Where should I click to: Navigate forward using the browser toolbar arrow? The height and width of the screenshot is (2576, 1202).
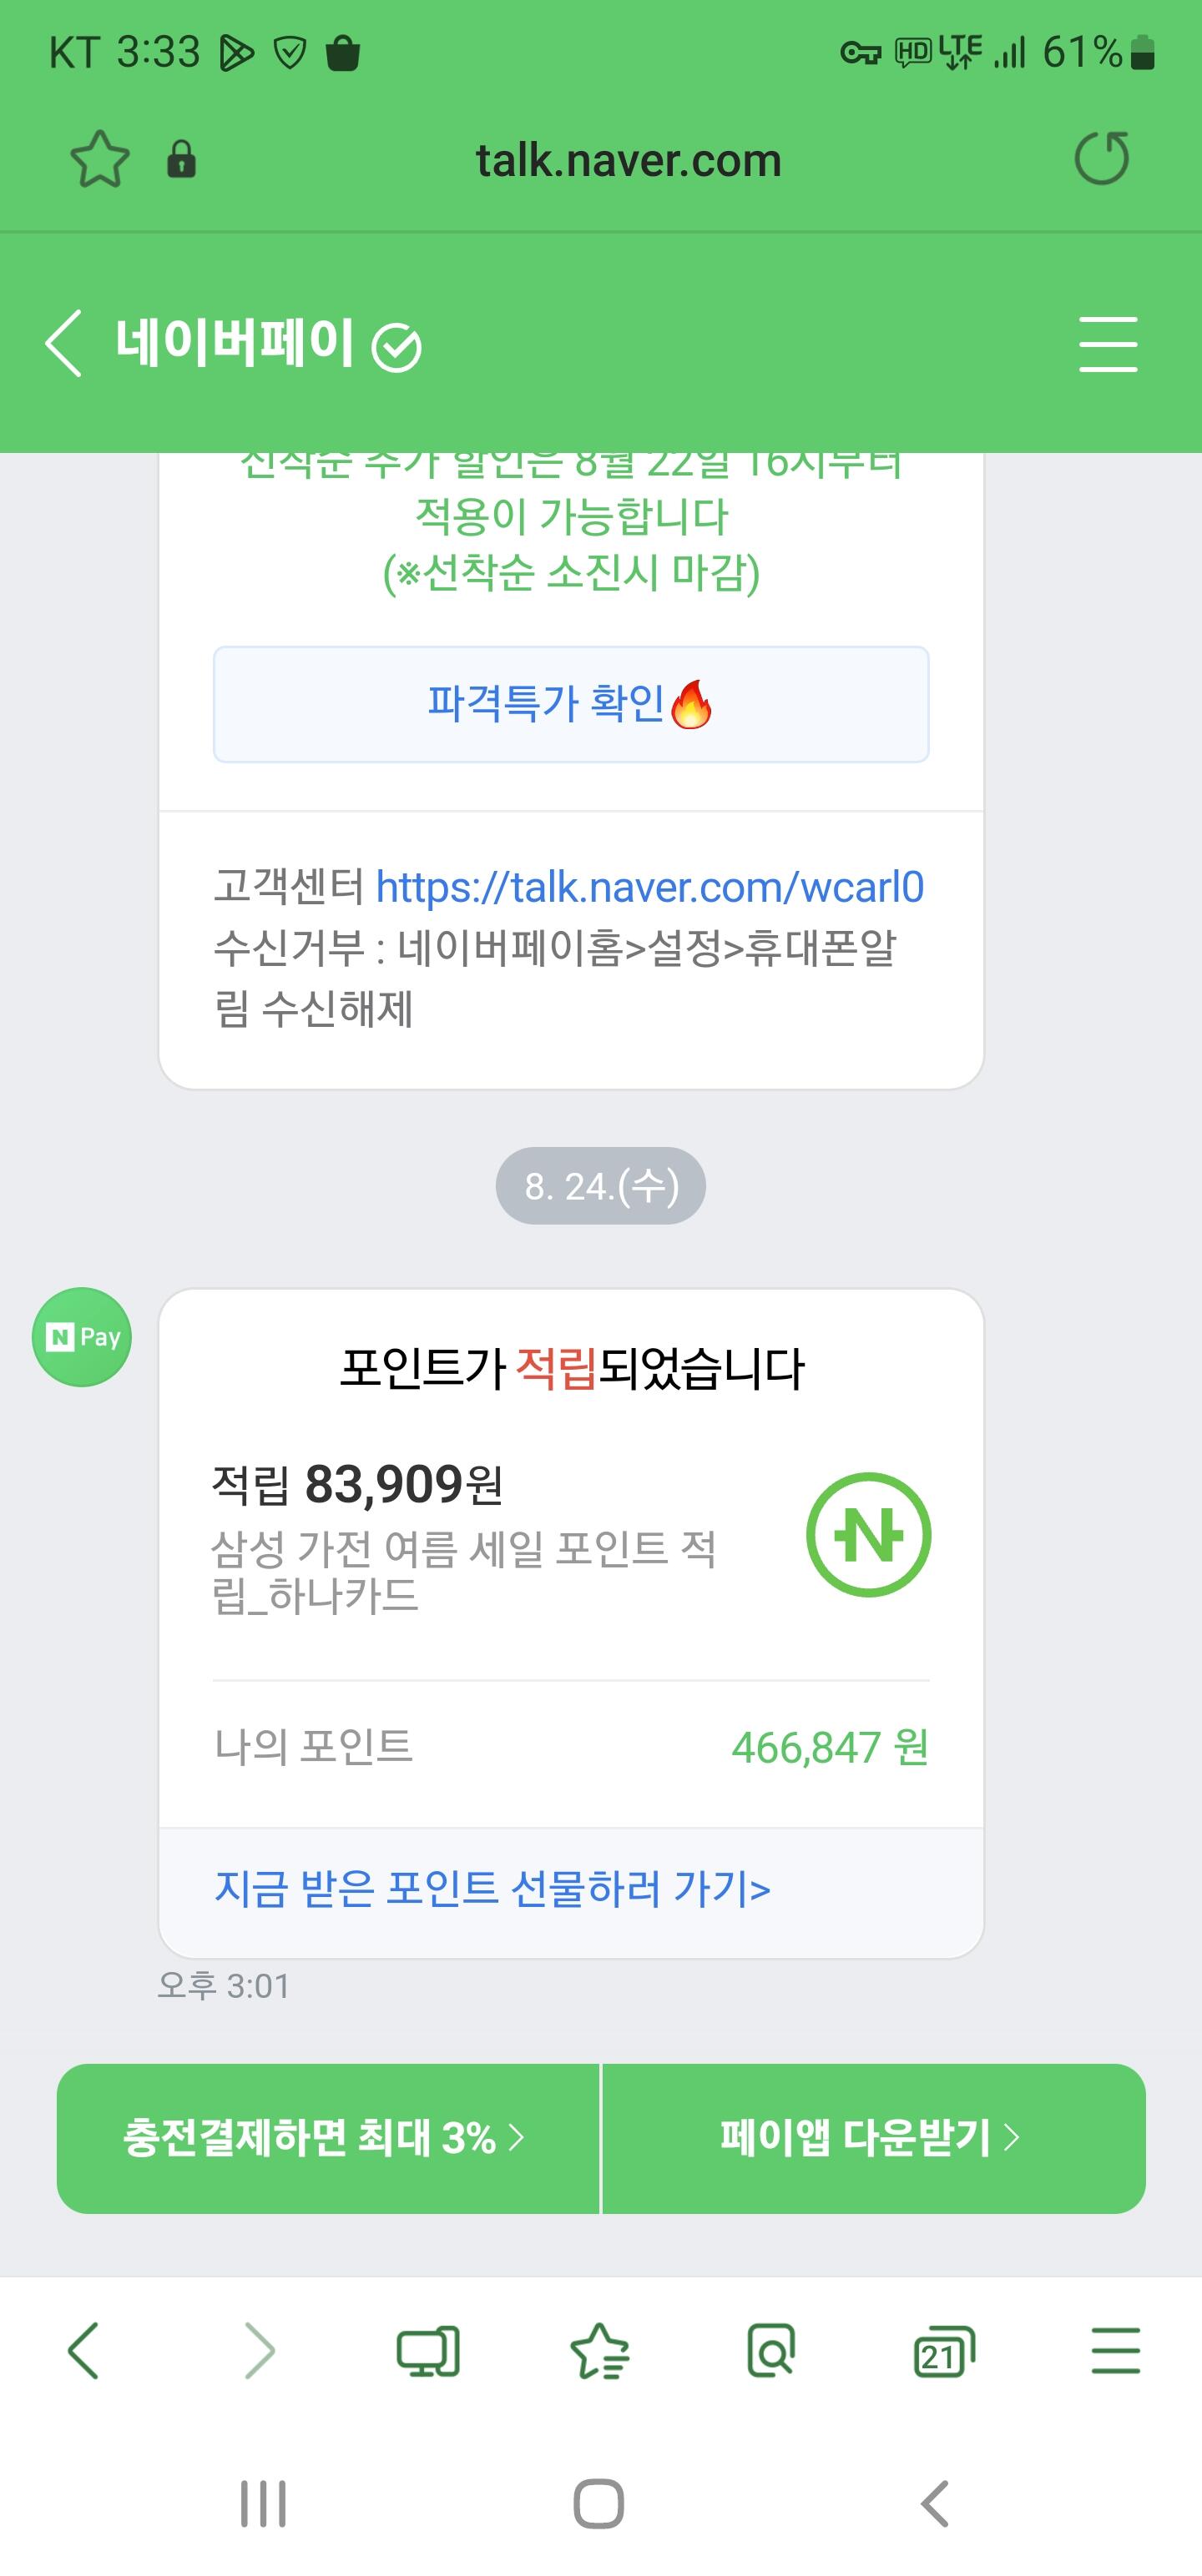pos(260,2350)
